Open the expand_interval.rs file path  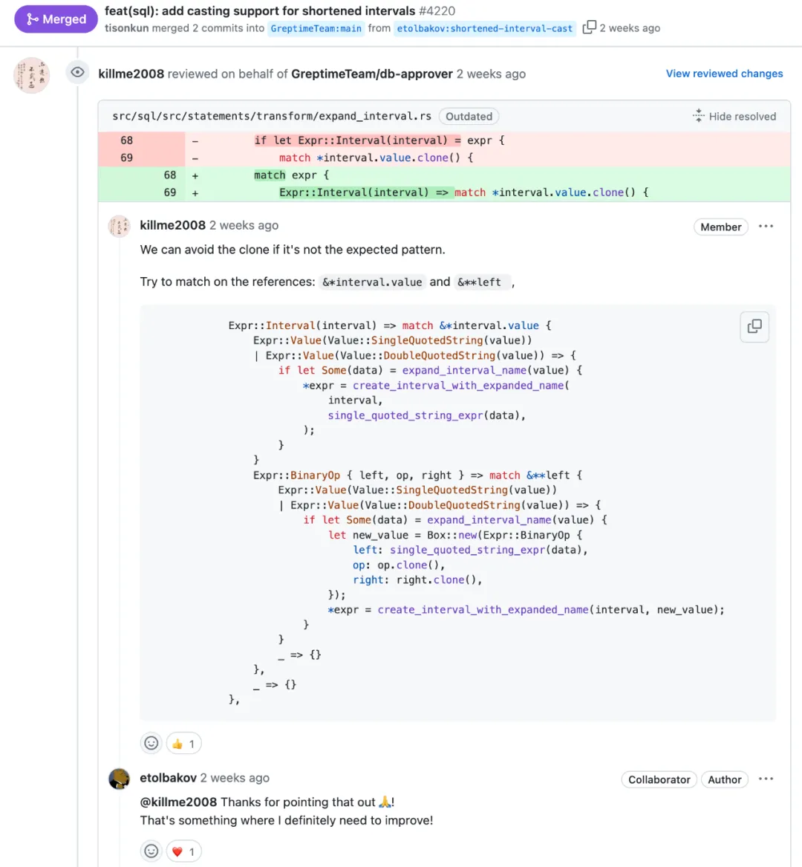(272, 116)
